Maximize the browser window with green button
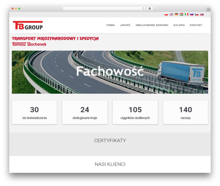Image resolution: width=220 pixels, height=186 pixels. 19,8
